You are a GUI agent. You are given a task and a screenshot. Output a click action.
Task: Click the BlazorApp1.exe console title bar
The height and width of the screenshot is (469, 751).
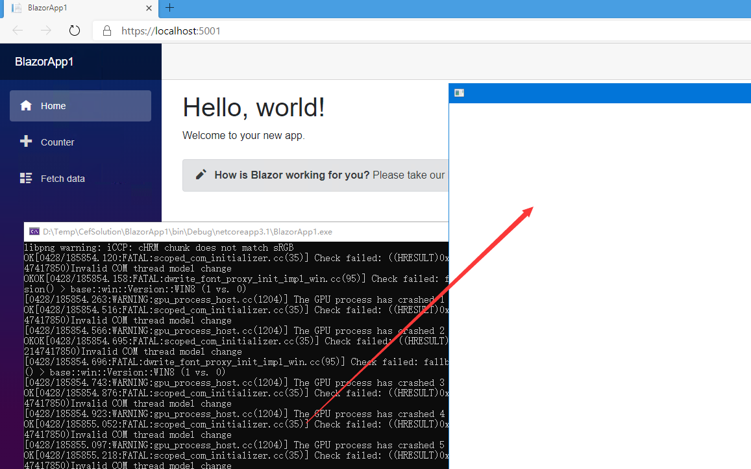coord(236,232)
